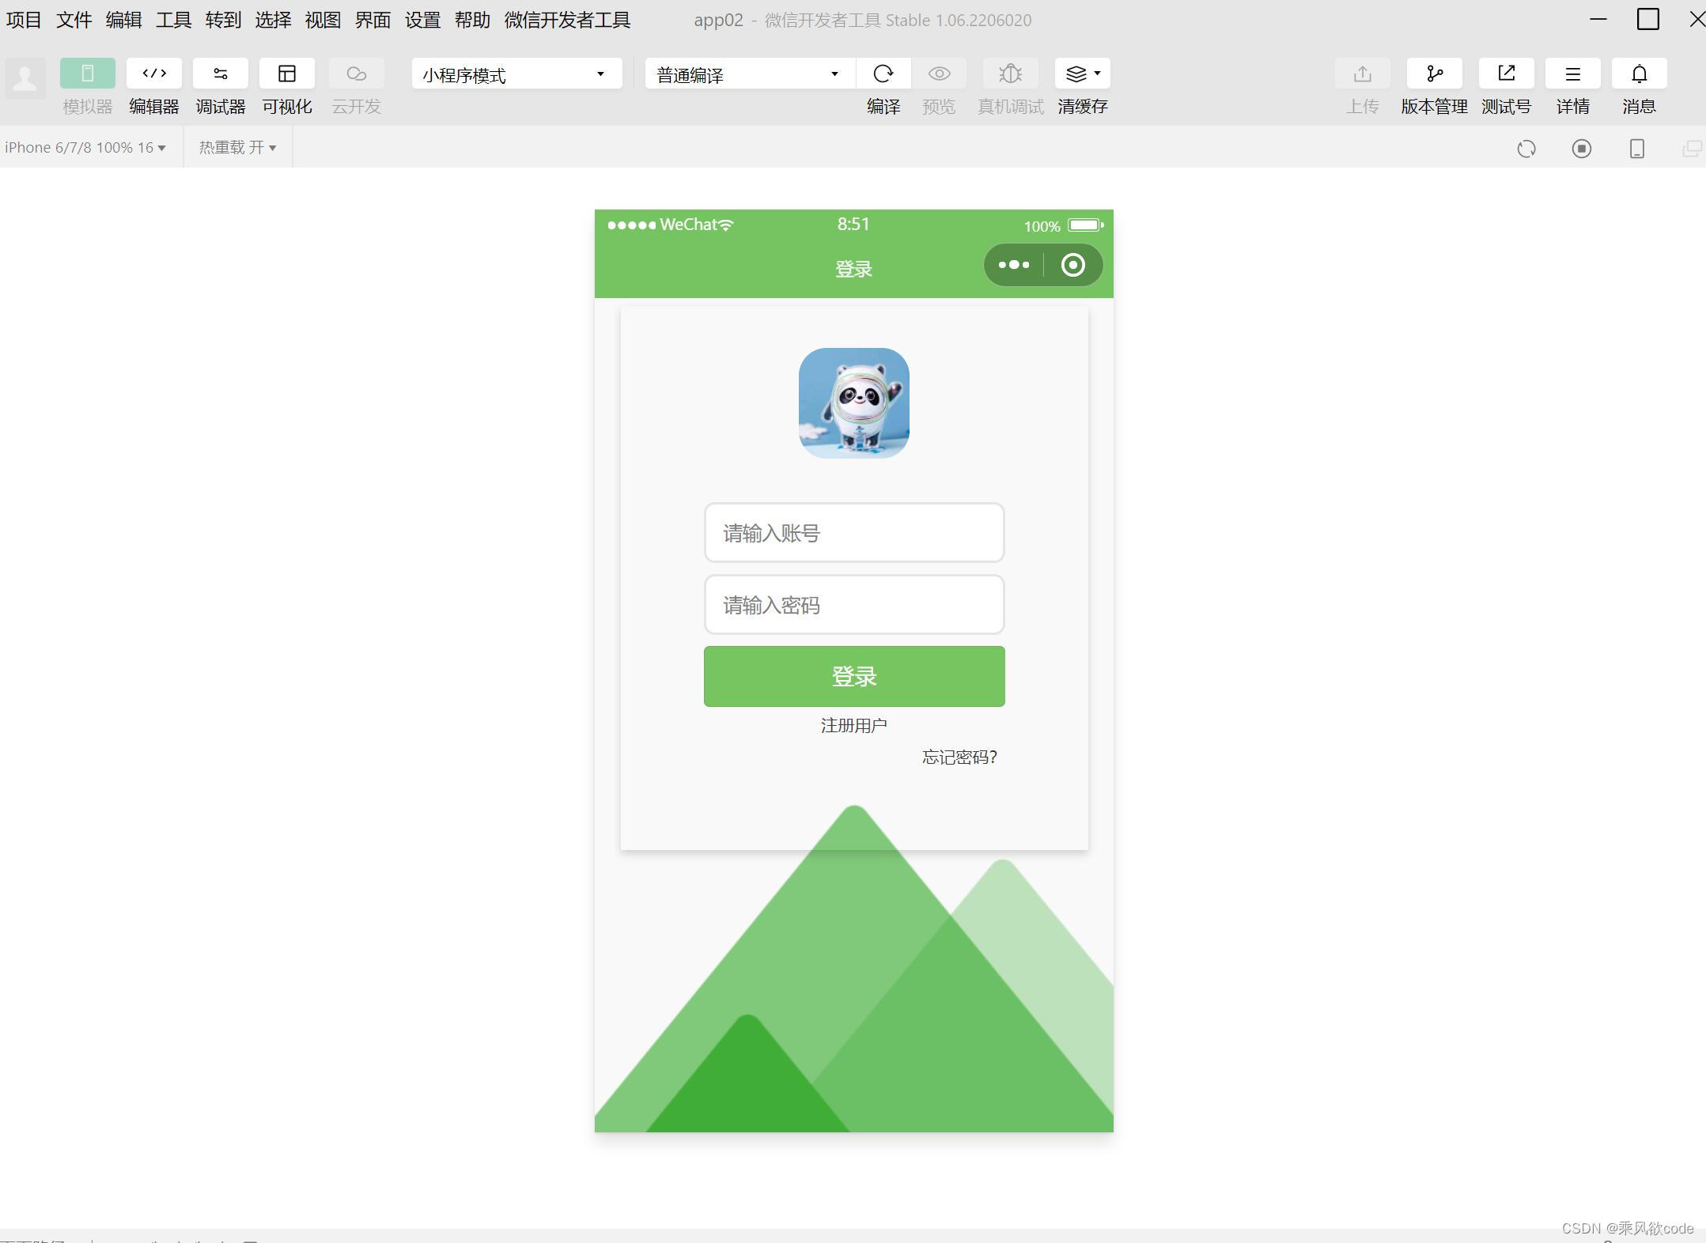
Task: Click the Test Account (测试号) icon
Action: pos(1505,74)
